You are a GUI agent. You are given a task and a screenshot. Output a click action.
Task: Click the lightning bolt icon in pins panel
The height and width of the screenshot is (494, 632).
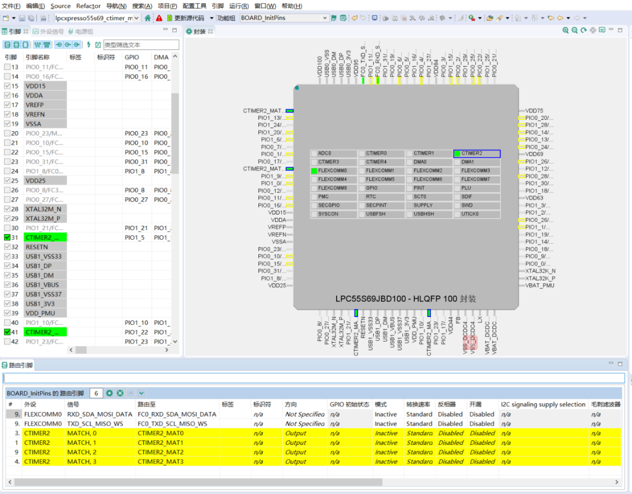tap(89, 44)
